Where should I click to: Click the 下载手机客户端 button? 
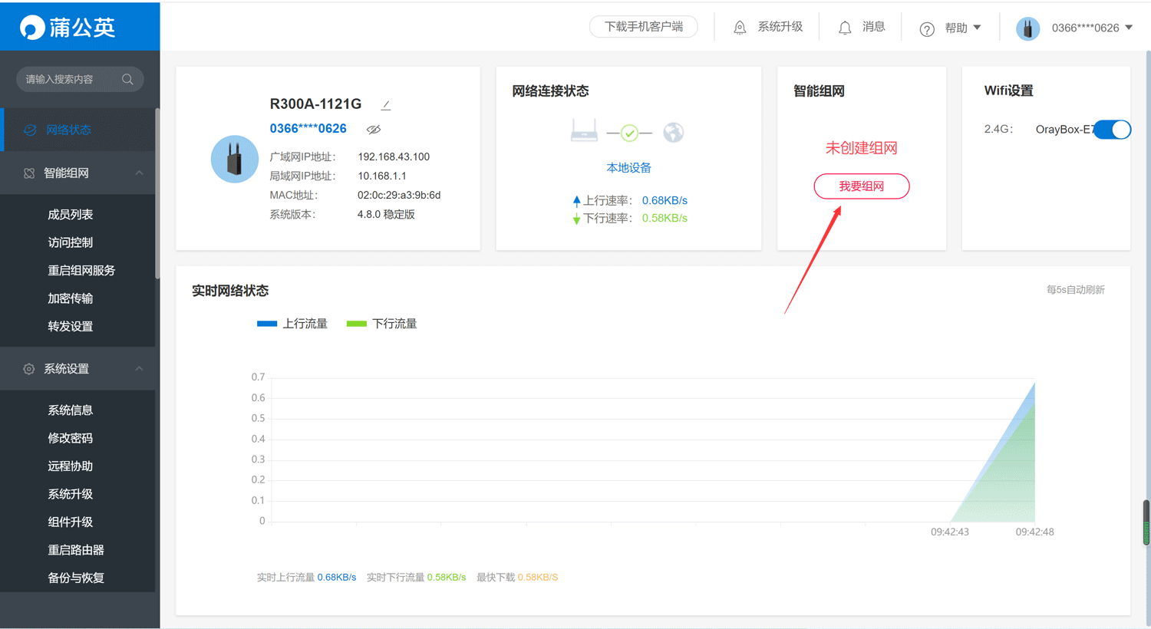[x=643, y=27]
